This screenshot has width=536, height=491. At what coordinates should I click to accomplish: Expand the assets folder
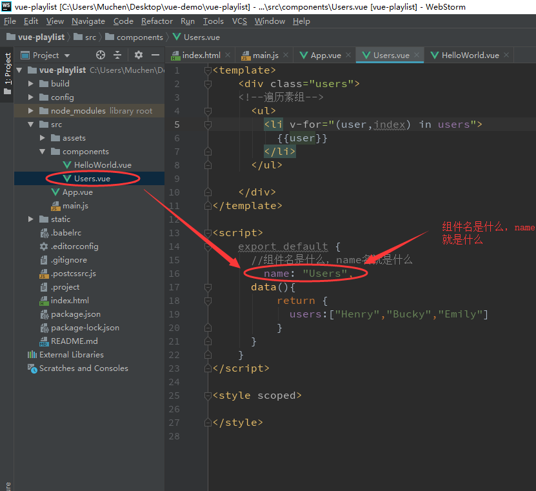43,138
